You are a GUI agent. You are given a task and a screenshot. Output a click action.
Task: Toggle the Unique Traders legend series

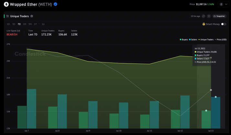pos(206,40)
